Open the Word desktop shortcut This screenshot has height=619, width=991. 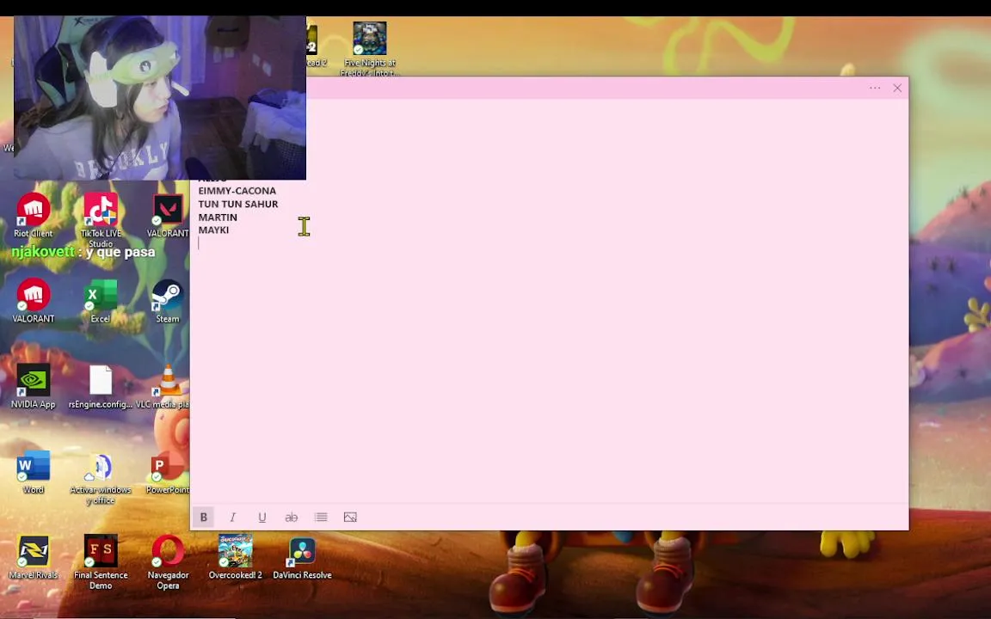[34, 472]
